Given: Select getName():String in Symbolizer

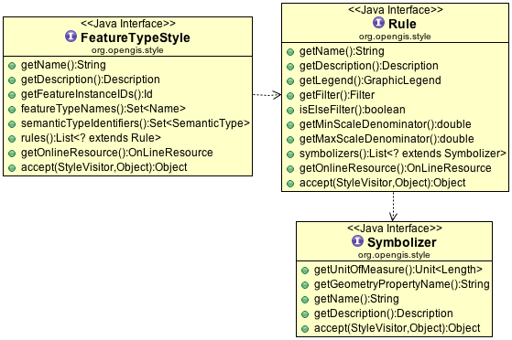Looking at the screenshot, I should tap(356, 299).
